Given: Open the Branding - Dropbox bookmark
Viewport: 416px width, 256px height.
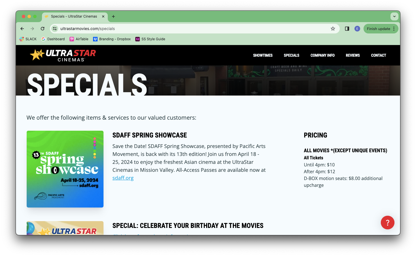Looking at the screenshot, I should 112,39.
